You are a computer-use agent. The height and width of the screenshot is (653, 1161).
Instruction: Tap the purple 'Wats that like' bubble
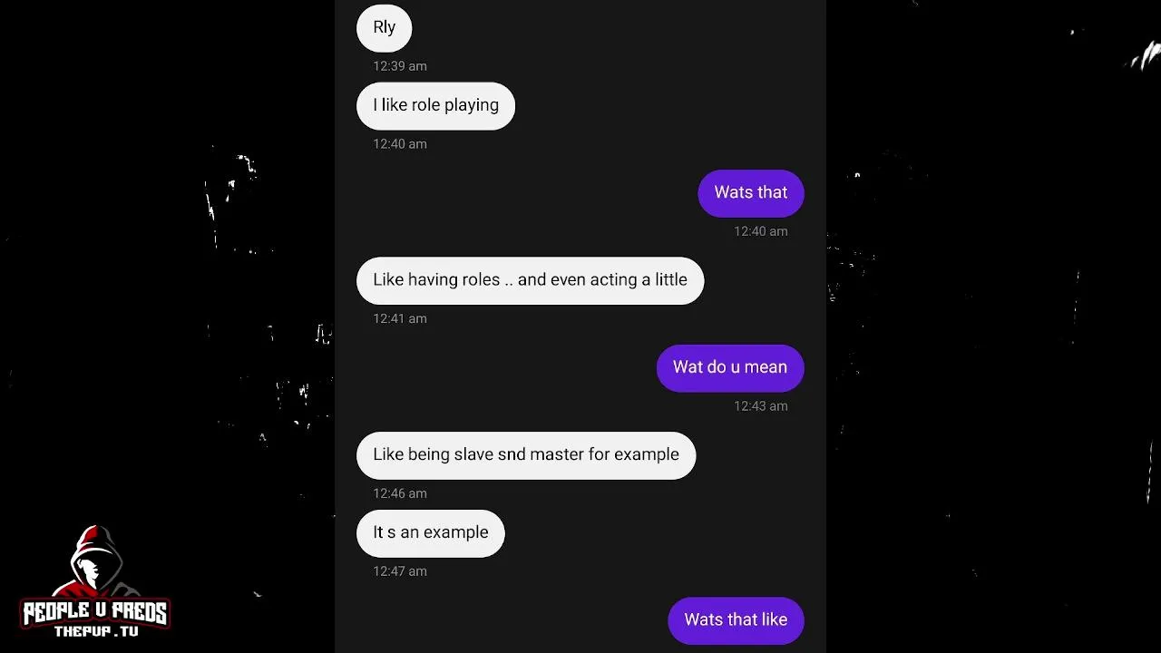pyautogui.click(x=736, y=620)
